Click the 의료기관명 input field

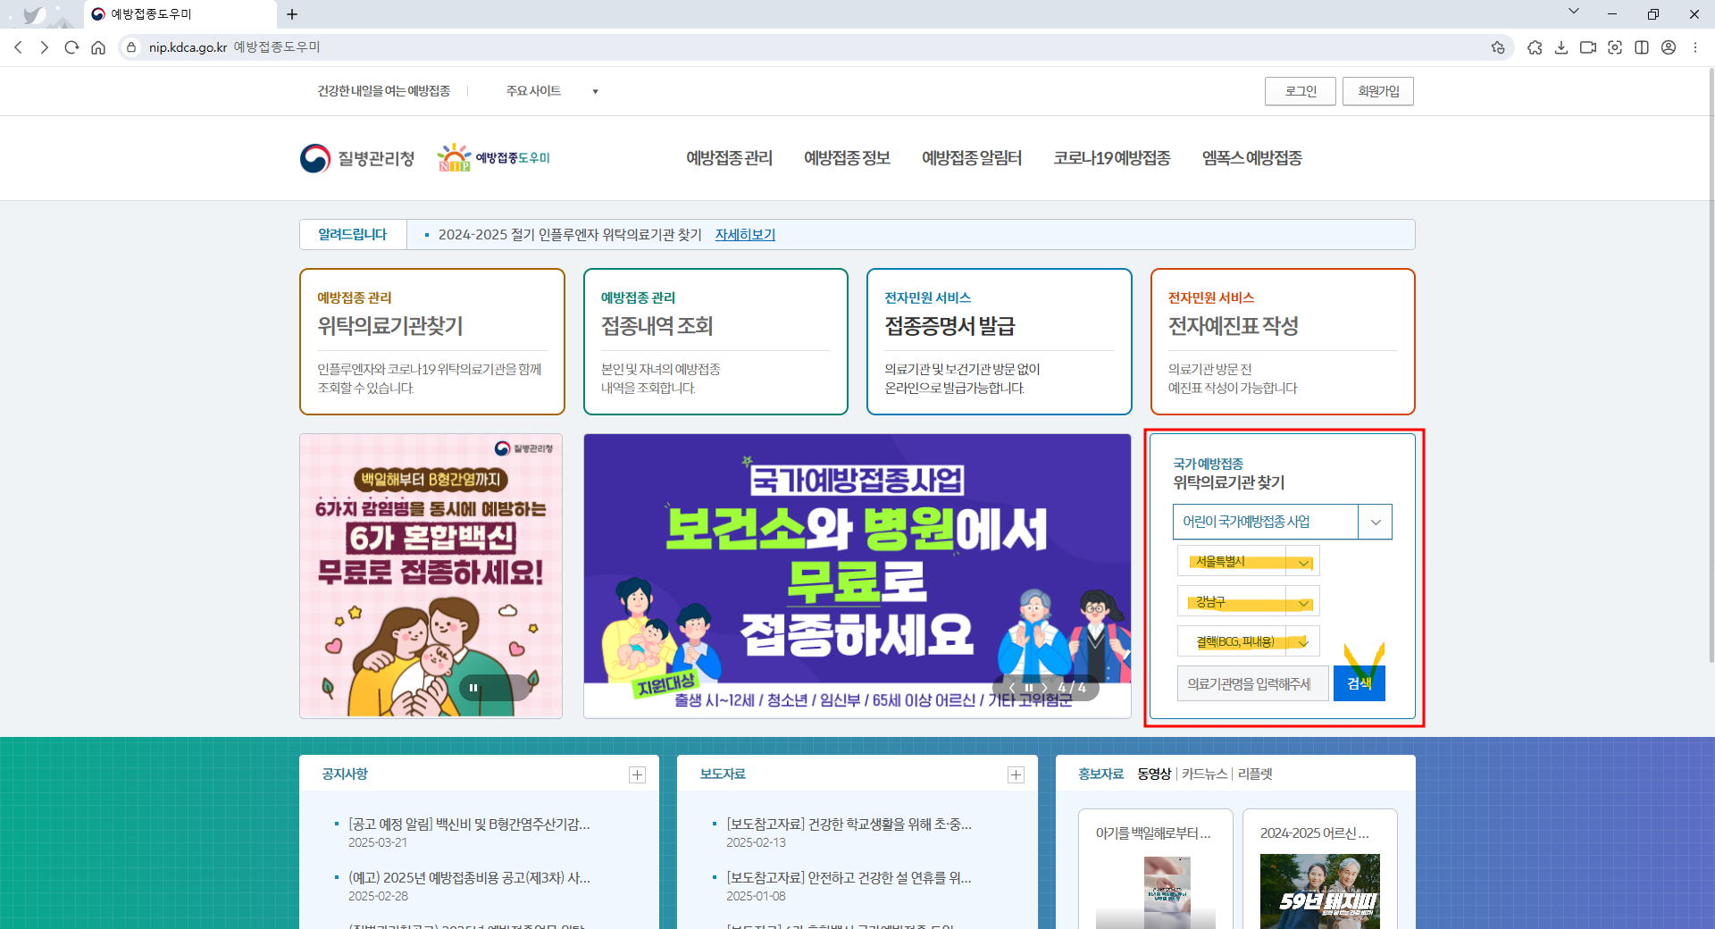click(x=1253, y=683)
